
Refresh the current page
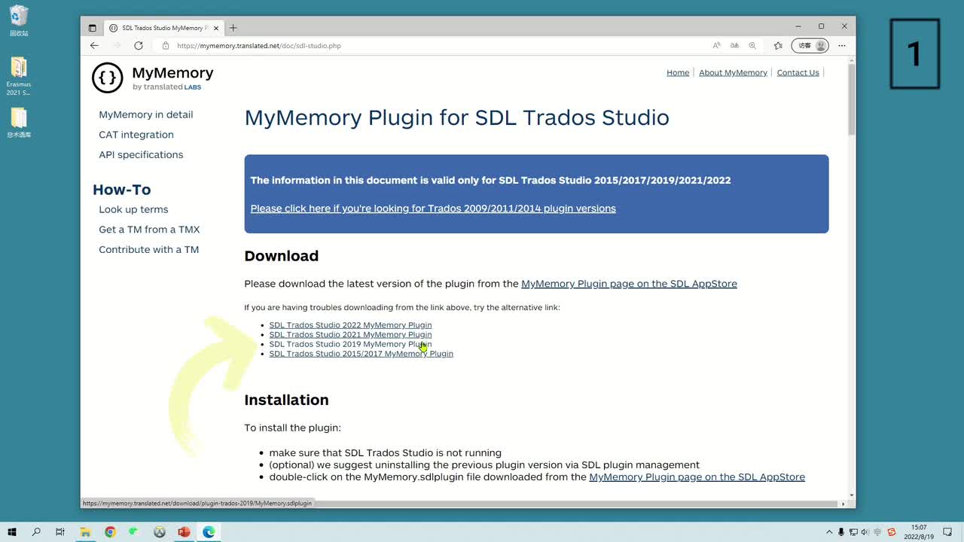click(139, 46)
